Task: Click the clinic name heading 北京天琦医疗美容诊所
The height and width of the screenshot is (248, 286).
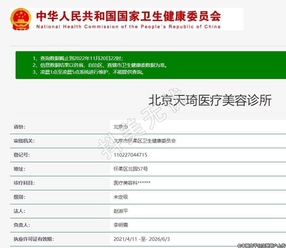Action: click(x=210, y=100)
